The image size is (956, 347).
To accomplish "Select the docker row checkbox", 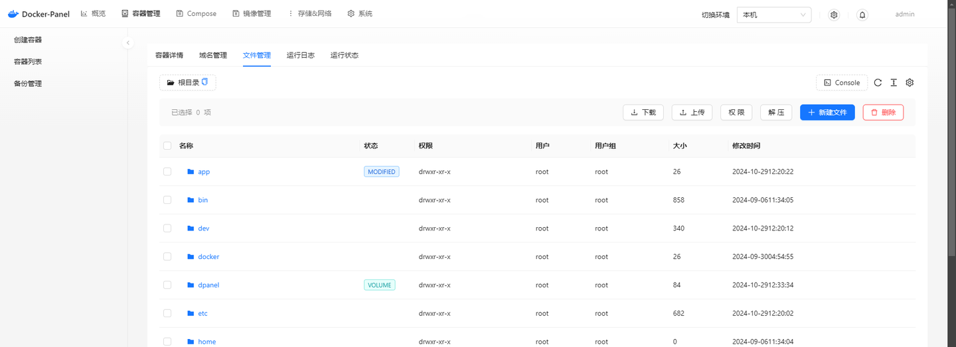I will click(167, 257).
